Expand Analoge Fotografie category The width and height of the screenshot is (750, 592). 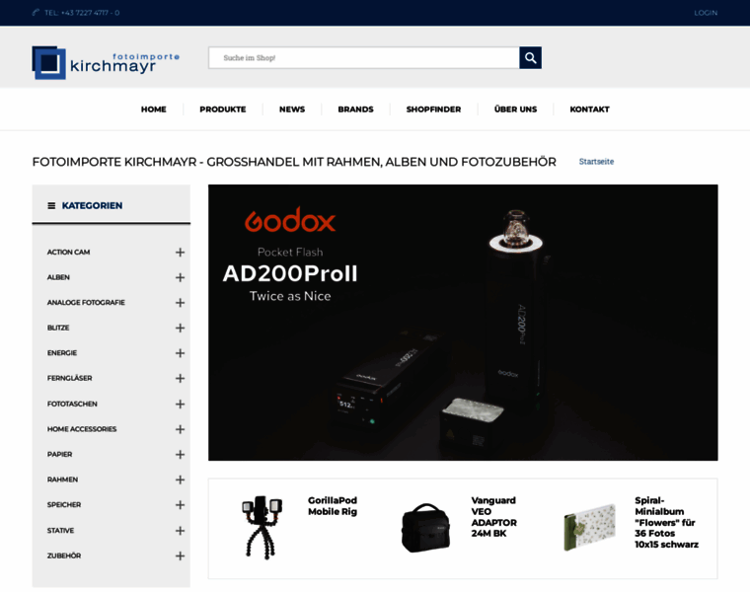click(180, 303)
